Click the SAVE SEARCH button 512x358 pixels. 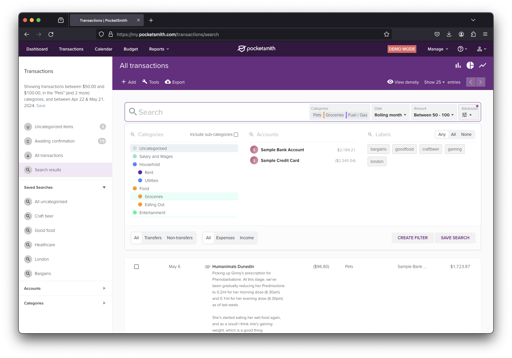coord(455,238)
